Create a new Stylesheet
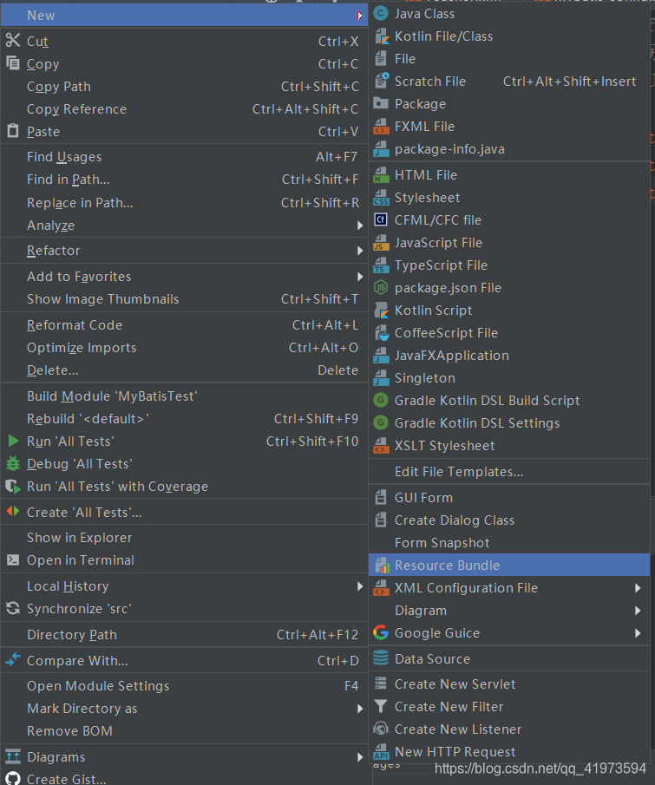Screen dimensions: 655x785 pyautogui.click(x=425, y=197)
